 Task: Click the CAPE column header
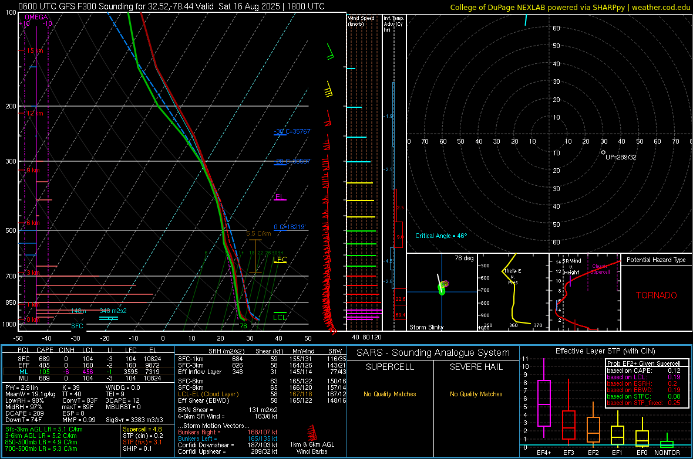45,350
